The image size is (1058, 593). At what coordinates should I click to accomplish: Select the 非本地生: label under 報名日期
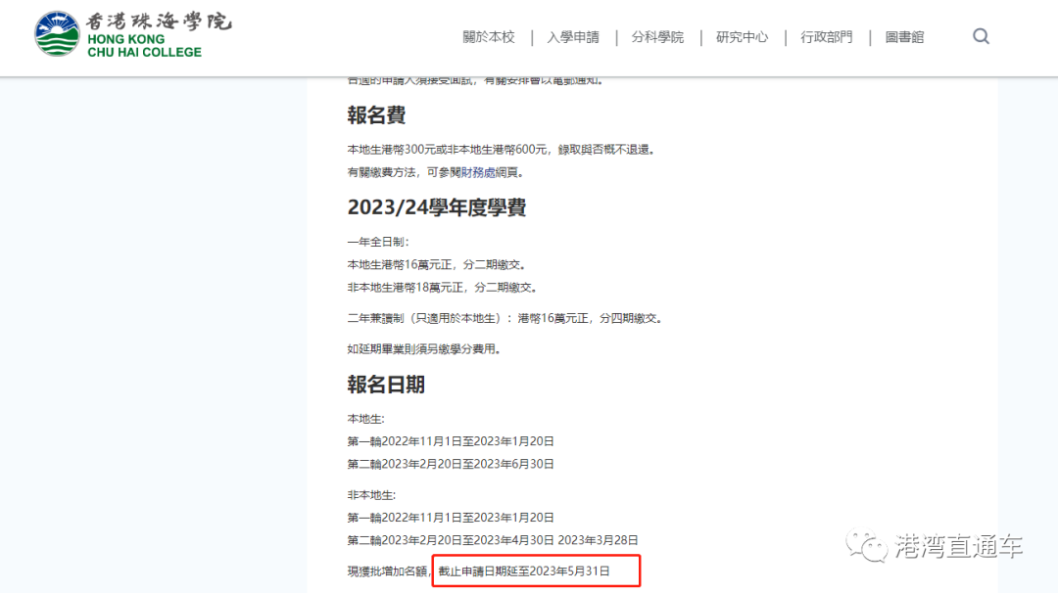372,495
